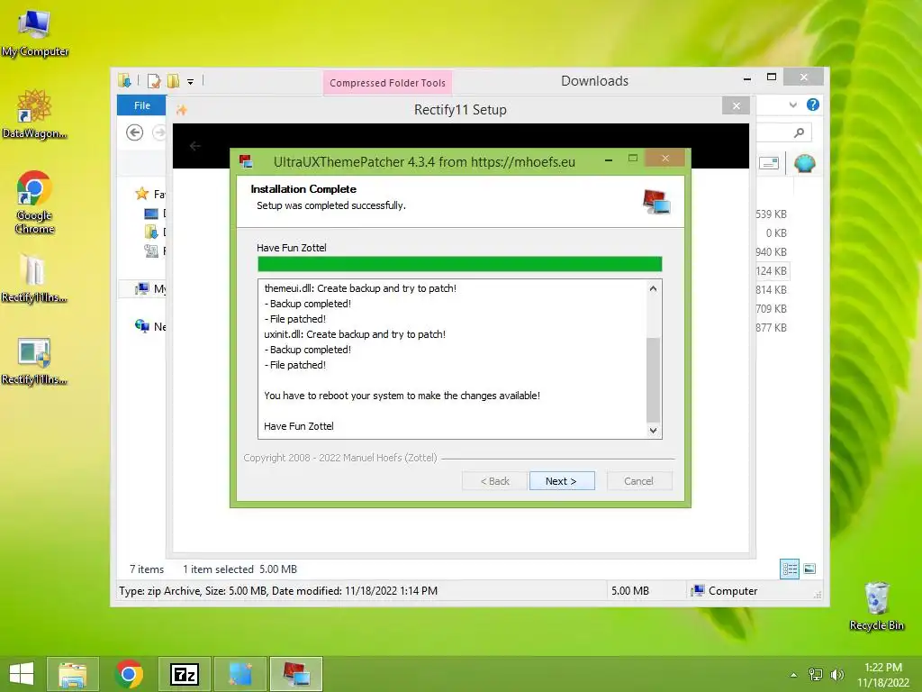The height and width of the screenshot is (692, 922).
Task: Switch to large icons view button
Action: click(x=809, y=569)
